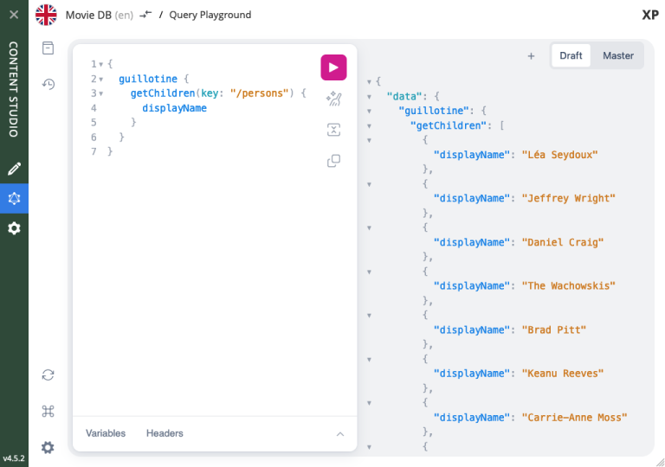Click the CONTENT STUDIO vertical label
The width and height of the screenshot is (665, 467).
click(14, 89)
